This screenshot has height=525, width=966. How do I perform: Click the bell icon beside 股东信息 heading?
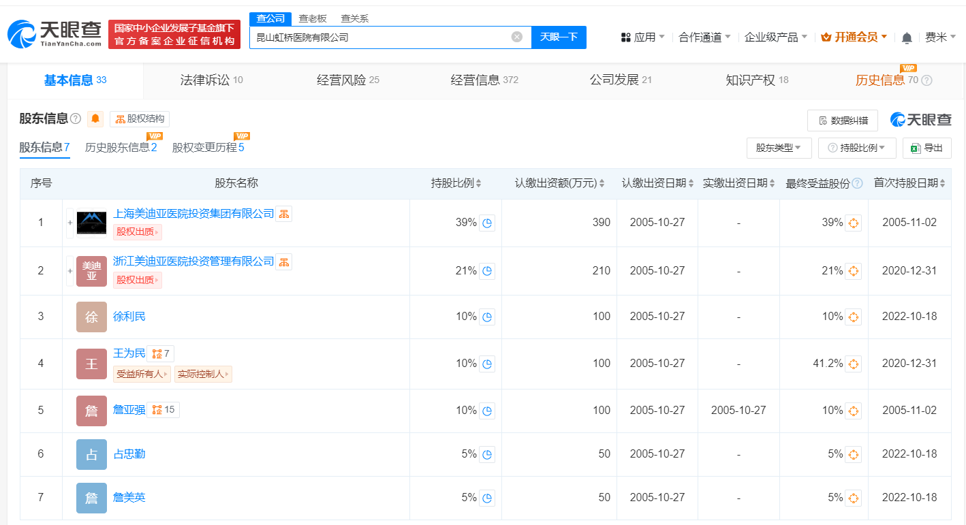(x=95, y=118)
